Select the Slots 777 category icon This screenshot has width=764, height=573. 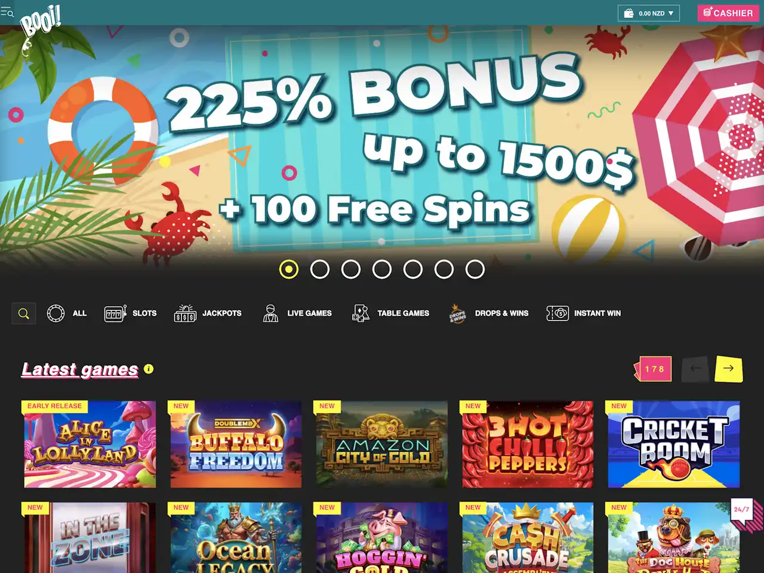point(115,313)
